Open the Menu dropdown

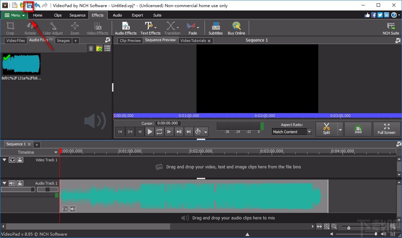click(x=14, y=15)
